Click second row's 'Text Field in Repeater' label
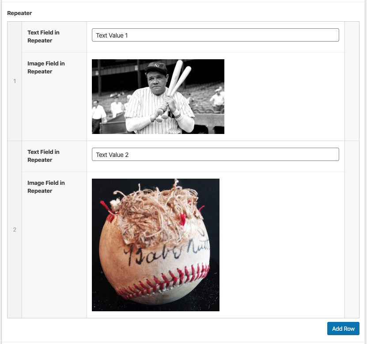Viewport: 367px width, 344px height. [43, 156]
